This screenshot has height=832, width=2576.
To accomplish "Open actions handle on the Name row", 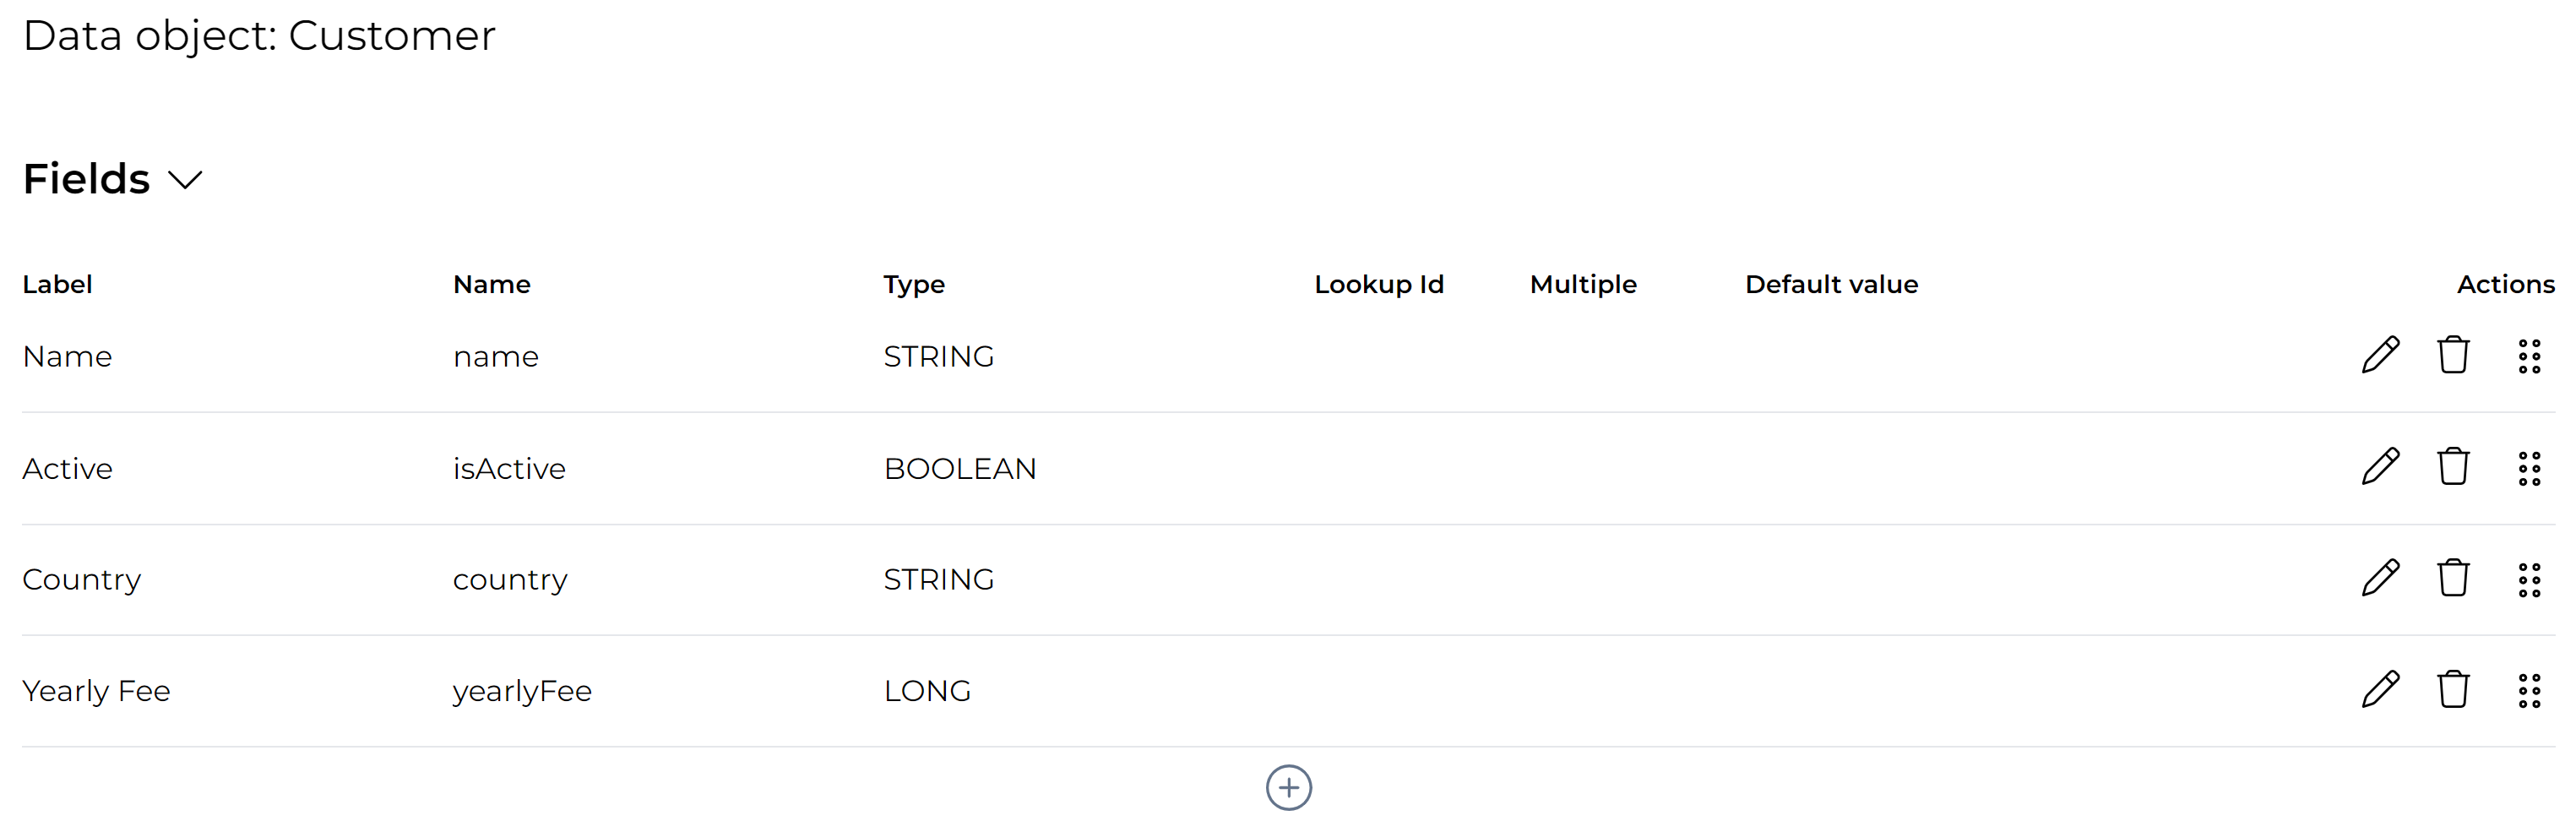I will pos(2530,355).
